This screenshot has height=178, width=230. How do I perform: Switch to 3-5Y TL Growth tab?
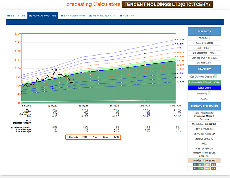(73, 16)
